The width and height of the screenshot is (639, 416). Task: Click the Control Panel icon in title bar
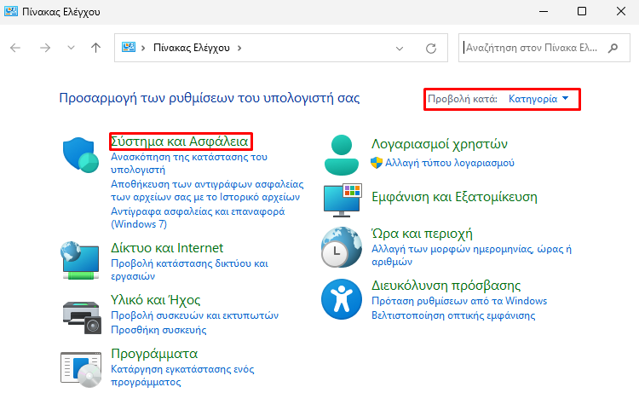pos(11,11)
